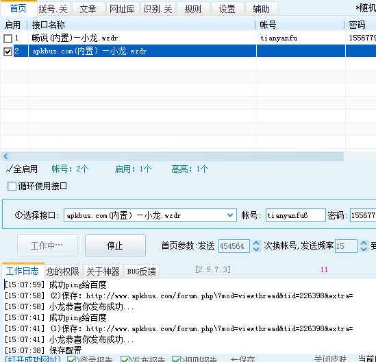Image resolution: width=376 pixels, height=362 pixels.
Task: Open BUG反馈 tab
Action: pos(142,271)
